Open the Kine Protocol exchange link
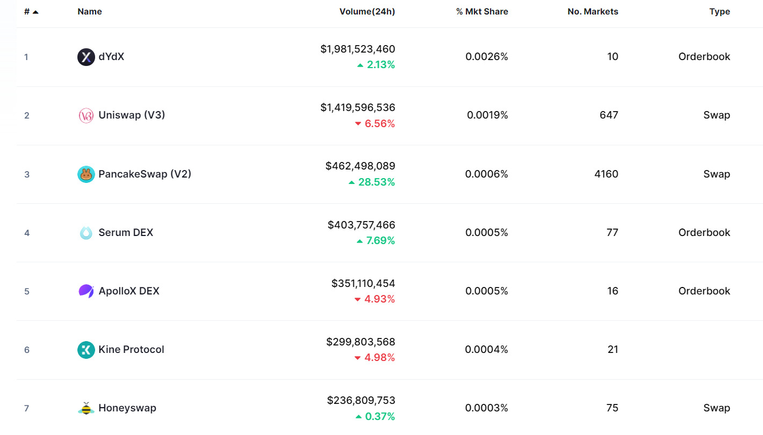763x435 pixels. [x=132, y=349]
